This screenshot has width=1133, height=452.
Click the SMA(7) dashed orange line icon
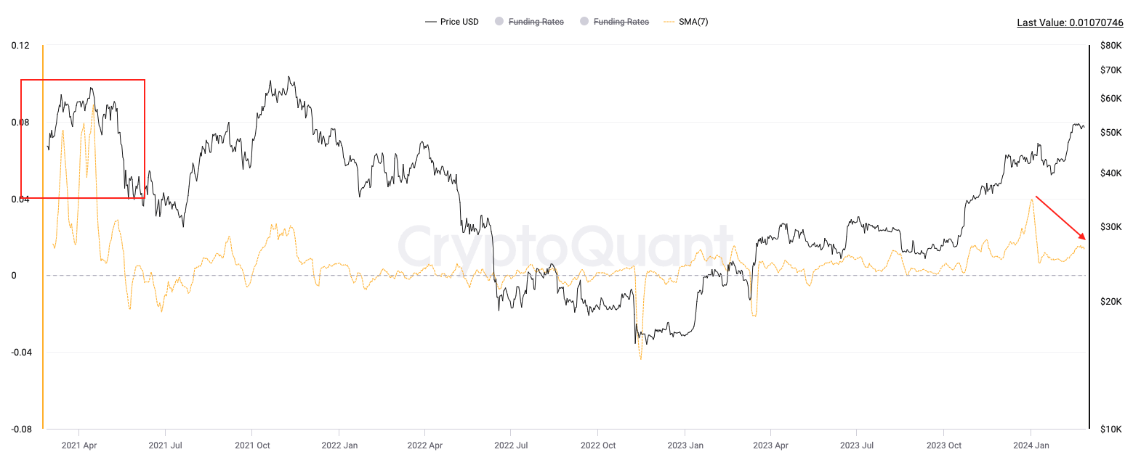point(670,22)
